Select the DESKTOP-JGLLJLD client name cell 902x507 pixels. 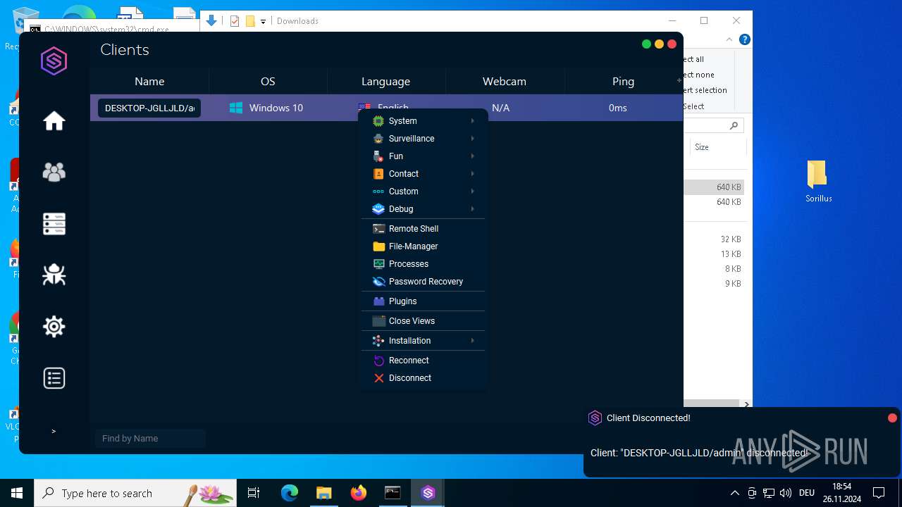point(149,108)
